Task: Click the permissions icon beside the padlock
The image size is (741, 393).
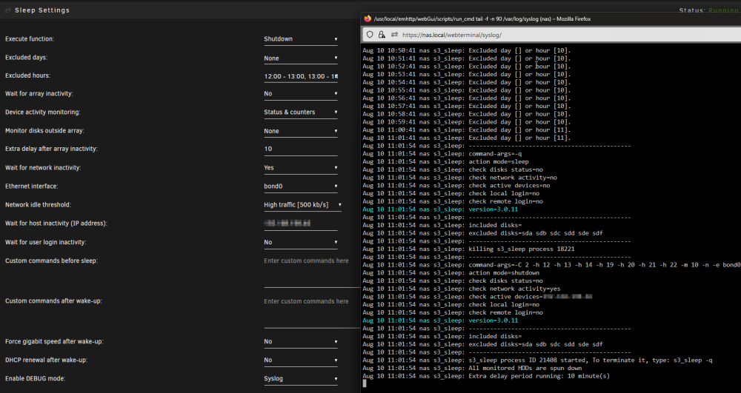Action: [x=395, y=35]
